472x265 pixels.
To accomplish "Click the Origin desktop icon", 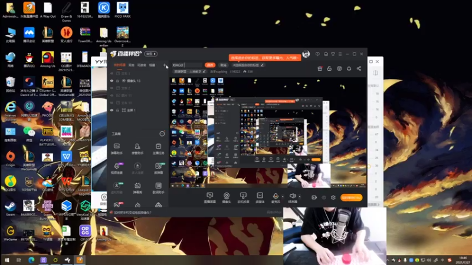I will 10,158.
